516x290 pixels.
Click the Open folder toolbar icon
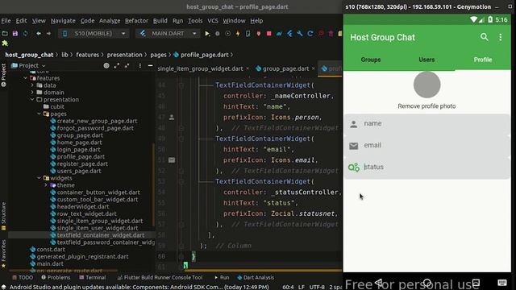[x=5, y=34]
